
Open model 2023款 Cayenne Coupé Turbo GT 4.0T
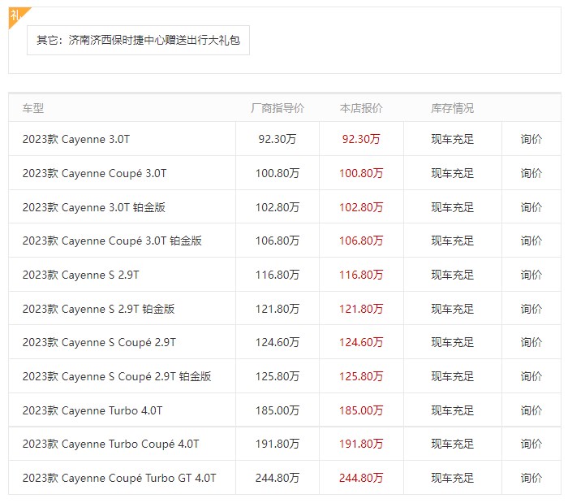click(x=119, y=478)
